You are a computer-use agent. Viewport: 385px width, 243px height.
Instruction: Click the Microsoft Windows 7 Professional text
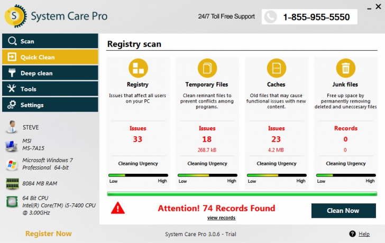coord(48,164)
